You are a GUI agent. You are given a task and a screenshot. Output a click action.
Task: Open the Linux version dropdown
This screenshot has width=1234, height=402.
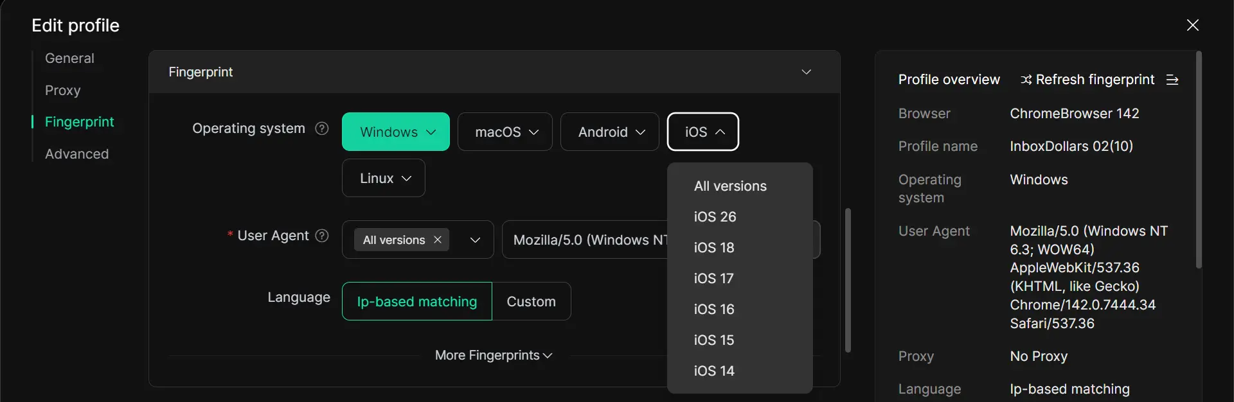[384, 178]
